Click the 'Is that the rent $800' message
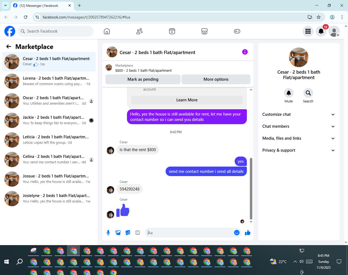The width and height of the screenshot is (348, 275). pyautogui.click(x=138, y=150)
